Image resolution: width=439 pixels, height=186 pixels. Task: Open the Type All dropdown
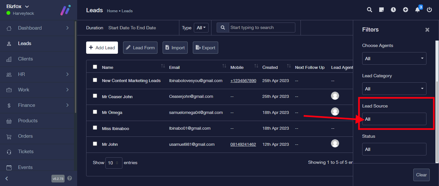pos(201,28)
